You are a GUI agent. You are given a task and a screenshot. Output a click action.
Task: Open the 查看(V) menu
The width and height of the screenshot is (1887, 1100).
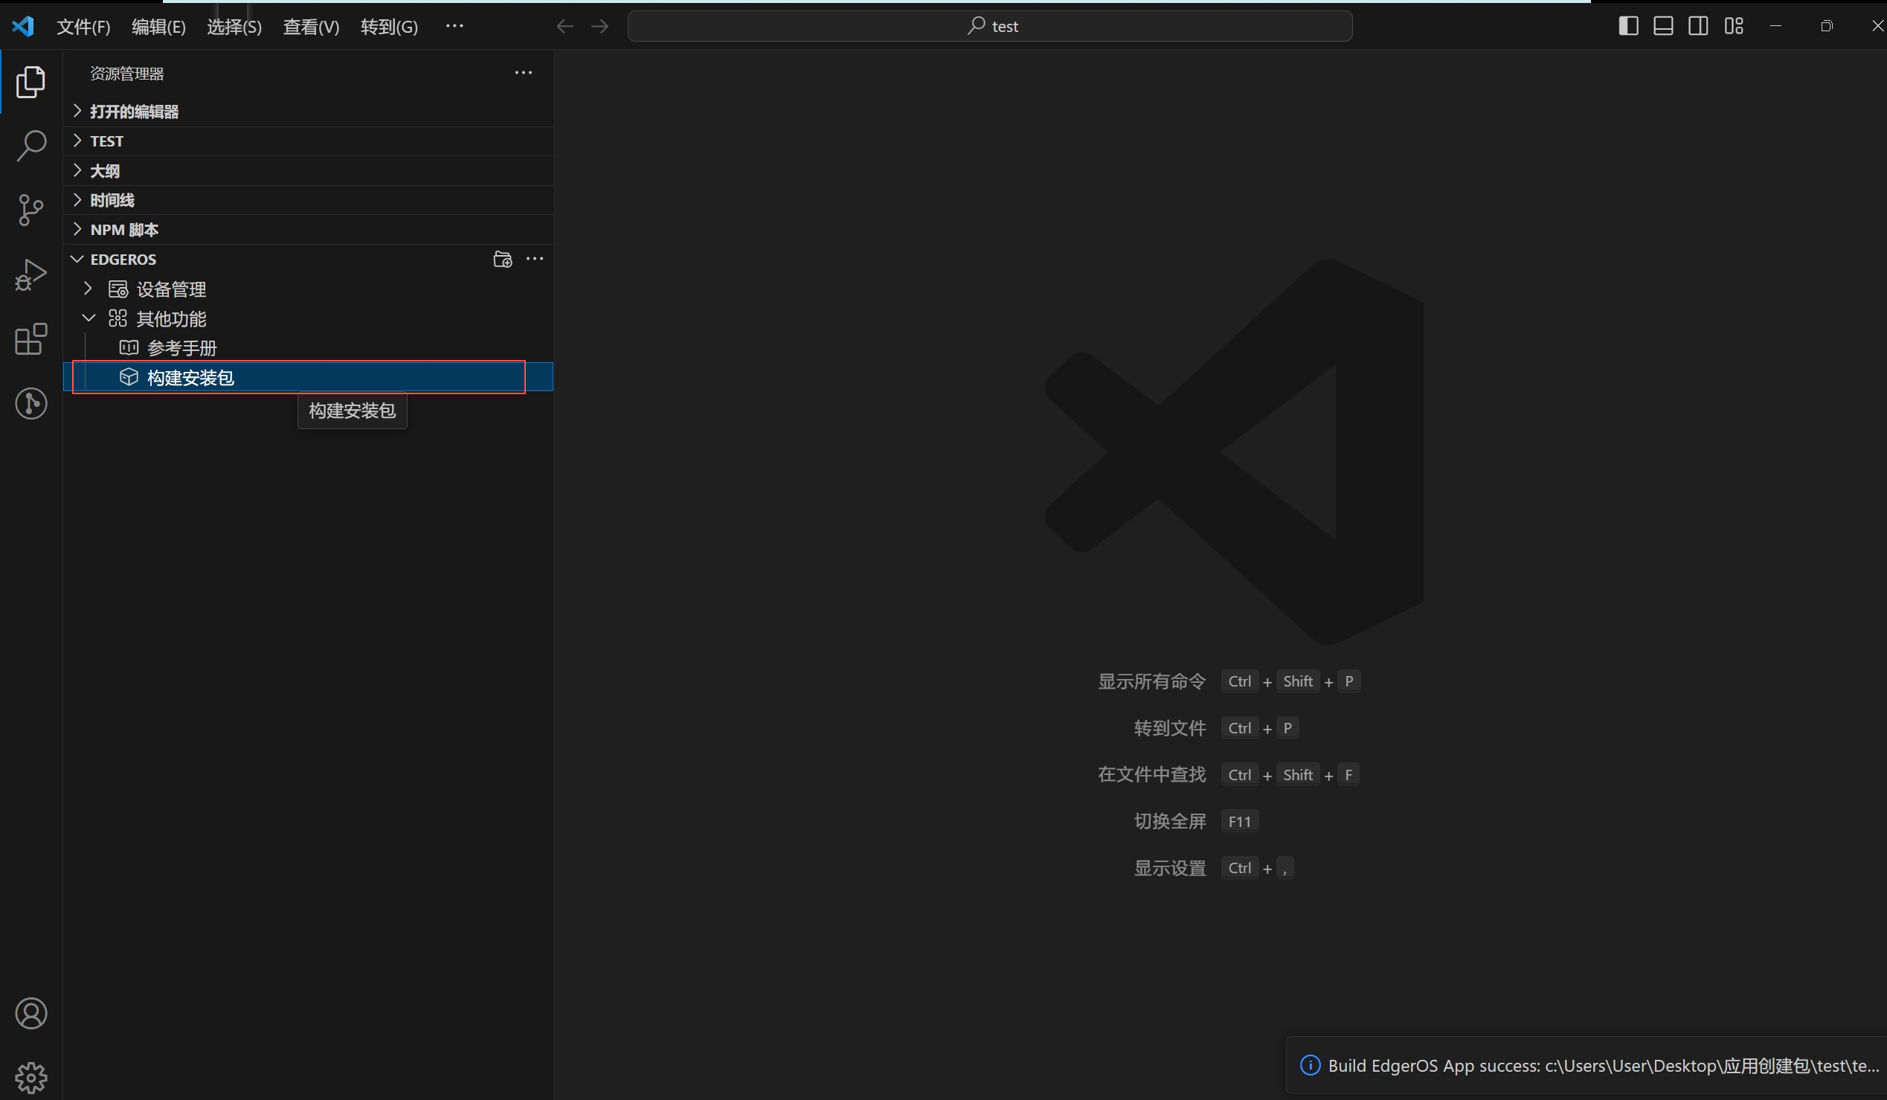(x=311, y=27)
